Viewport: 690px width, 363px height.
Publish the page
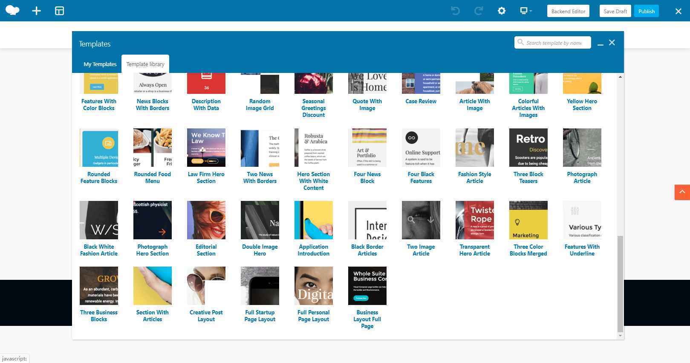(646, 11)
